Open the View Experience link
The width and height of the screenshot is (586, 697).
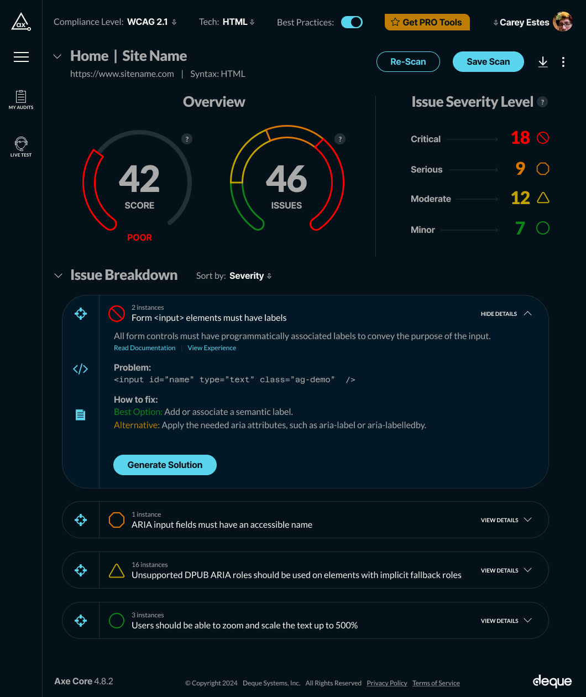click(212, 348)
